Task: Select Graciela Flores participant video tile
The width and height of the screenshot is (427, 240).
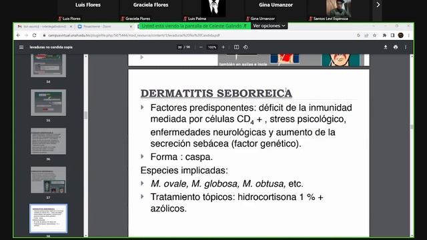Action: [x=151, y=11]
